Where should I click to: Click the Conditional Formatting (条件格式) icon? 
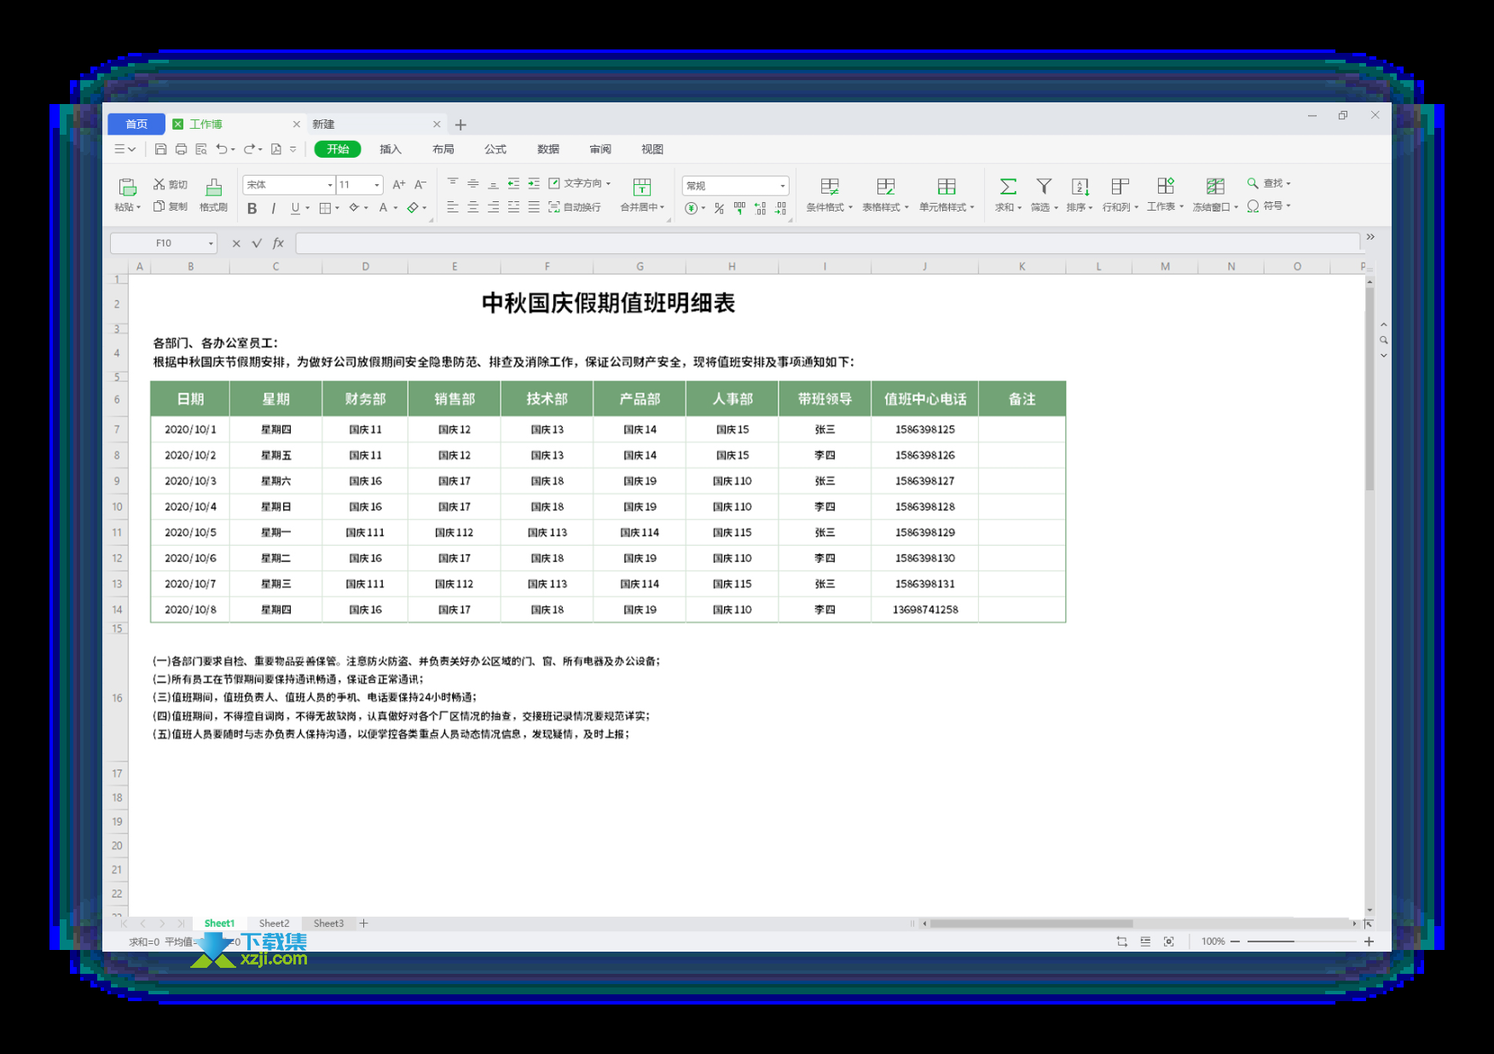[829, 186]
